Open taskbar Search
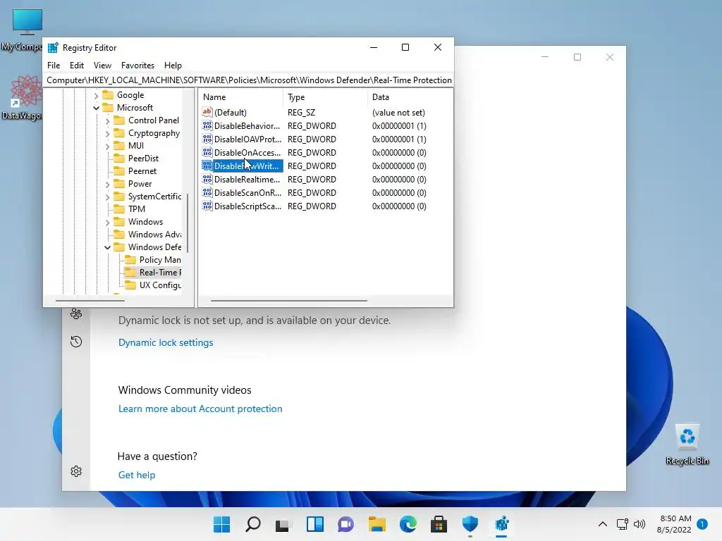This screenshot has height=541, width=722. 253,524
